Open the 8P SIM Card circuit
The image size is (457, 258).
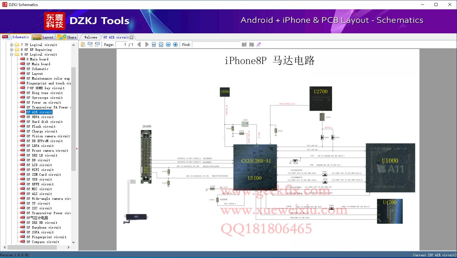pos(44,175)
